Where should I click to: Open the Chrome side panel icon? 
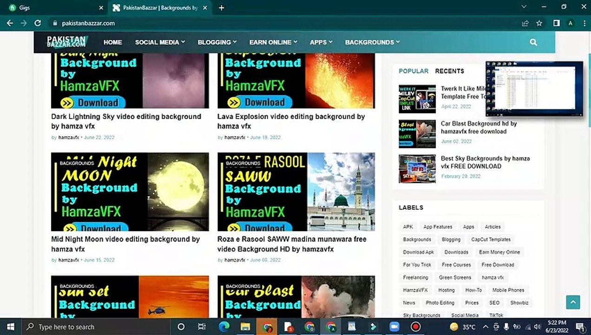(x=556, y=23)
